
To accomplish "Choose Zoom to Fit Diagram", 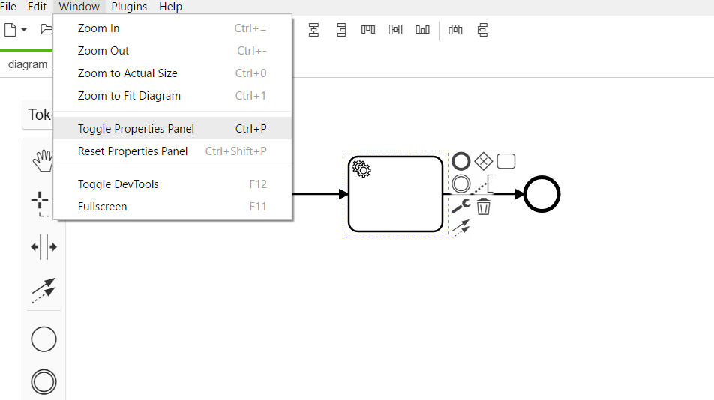I will pyautogui.click(x=129, y=96).
